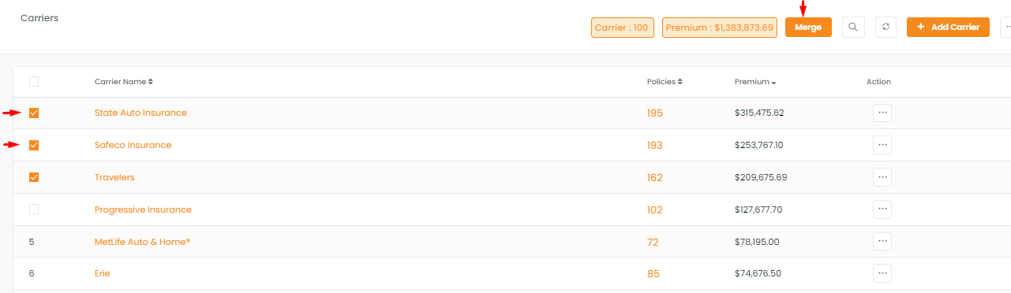This screenshot has width=1011, height=293.
Task: Click the Add Carrier button
Action: (948, 27)
